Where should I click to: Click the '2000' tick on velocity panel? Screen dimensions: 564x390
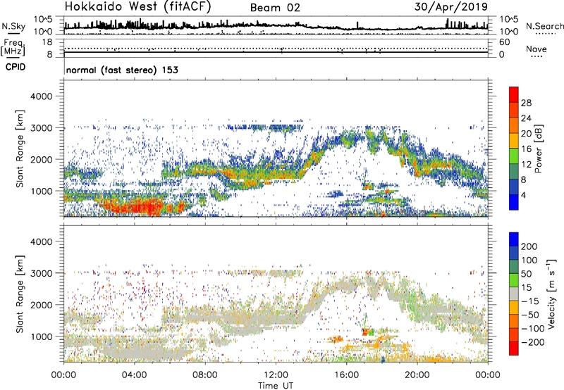point(41,305)
